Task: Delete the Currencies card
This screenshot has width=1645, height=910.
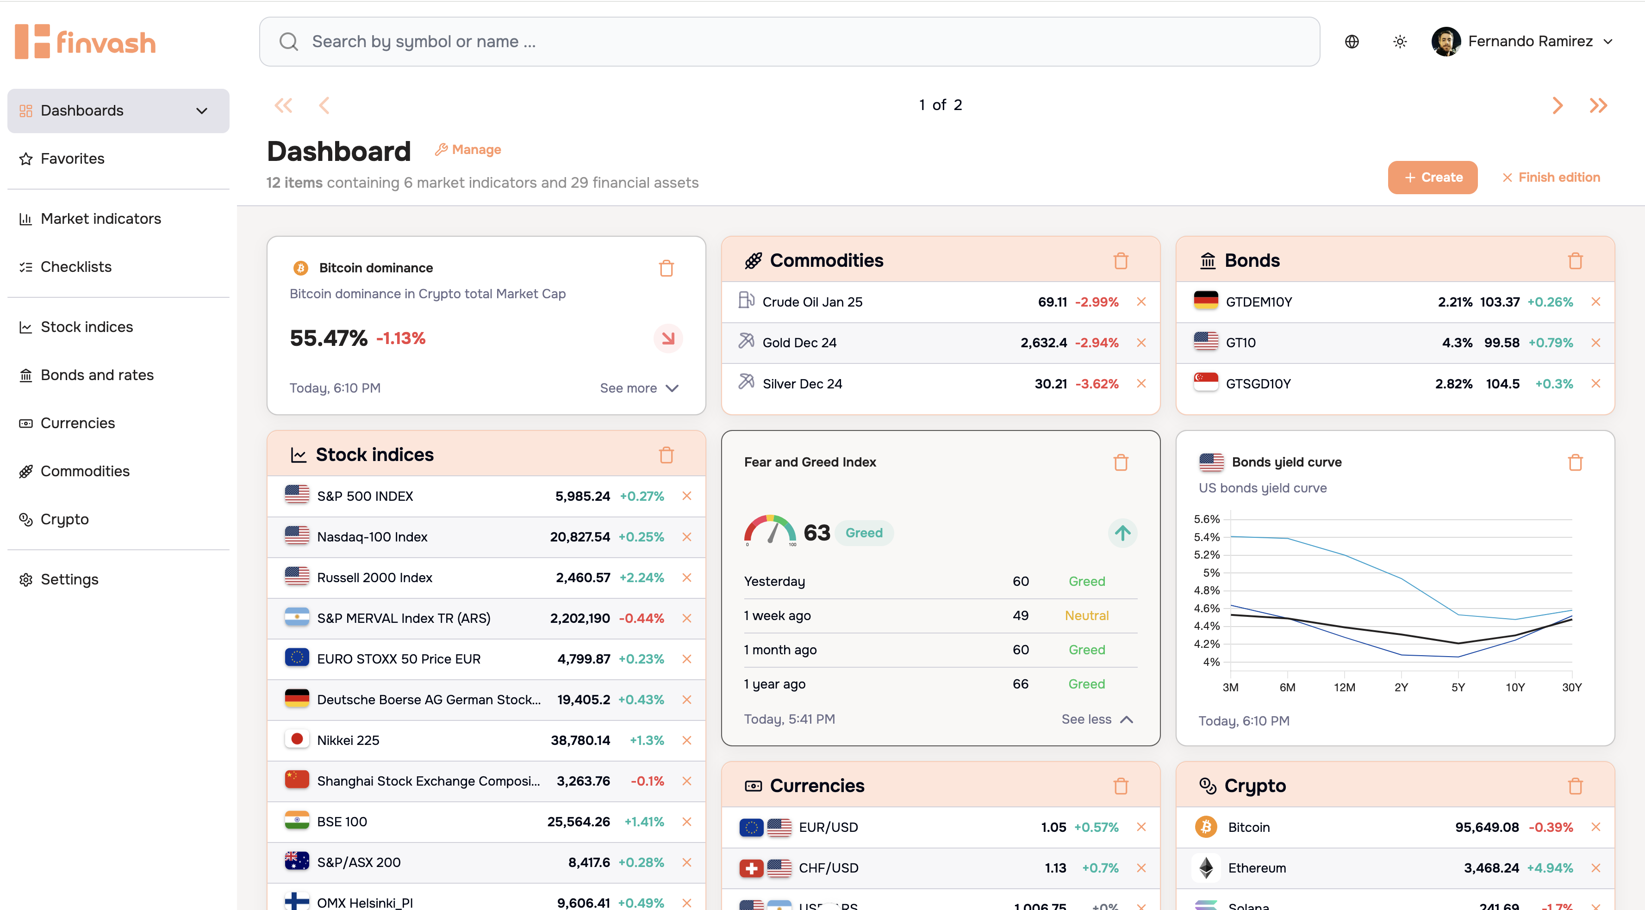Action: click(x=1121, y=786)
